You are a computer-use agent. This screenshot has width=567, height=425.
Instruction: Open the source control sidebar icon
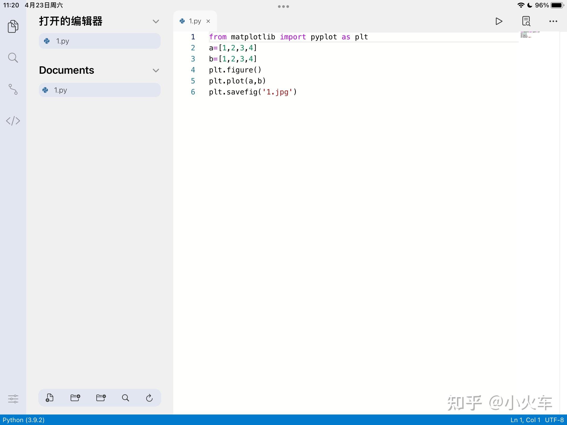13,89
